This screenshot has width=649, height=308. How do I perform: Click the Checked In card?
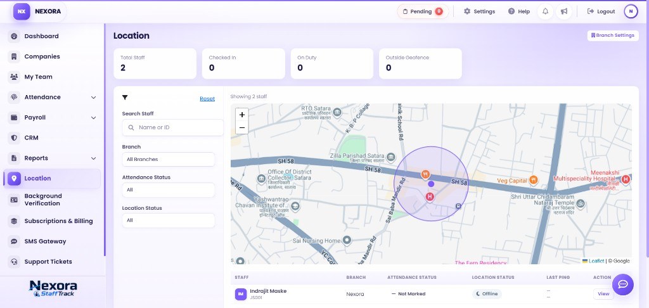(x=243, y=63)
